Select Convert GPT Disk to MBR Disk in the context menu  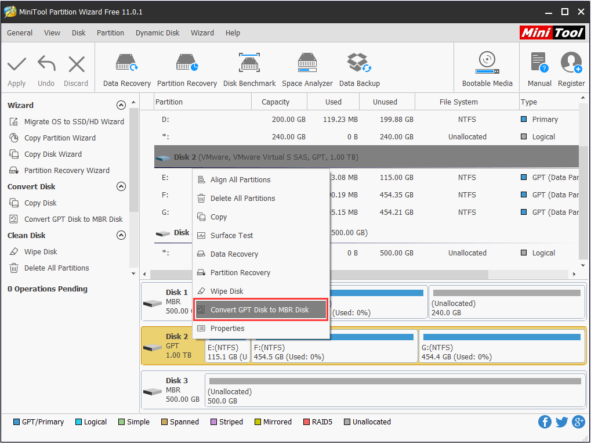[x=261, y=309]
